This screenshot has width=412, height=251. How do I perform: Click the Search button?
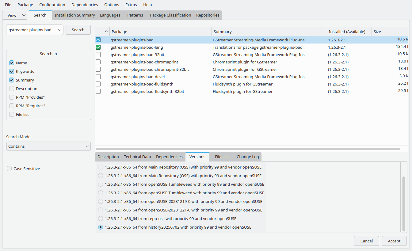[78, 30]
